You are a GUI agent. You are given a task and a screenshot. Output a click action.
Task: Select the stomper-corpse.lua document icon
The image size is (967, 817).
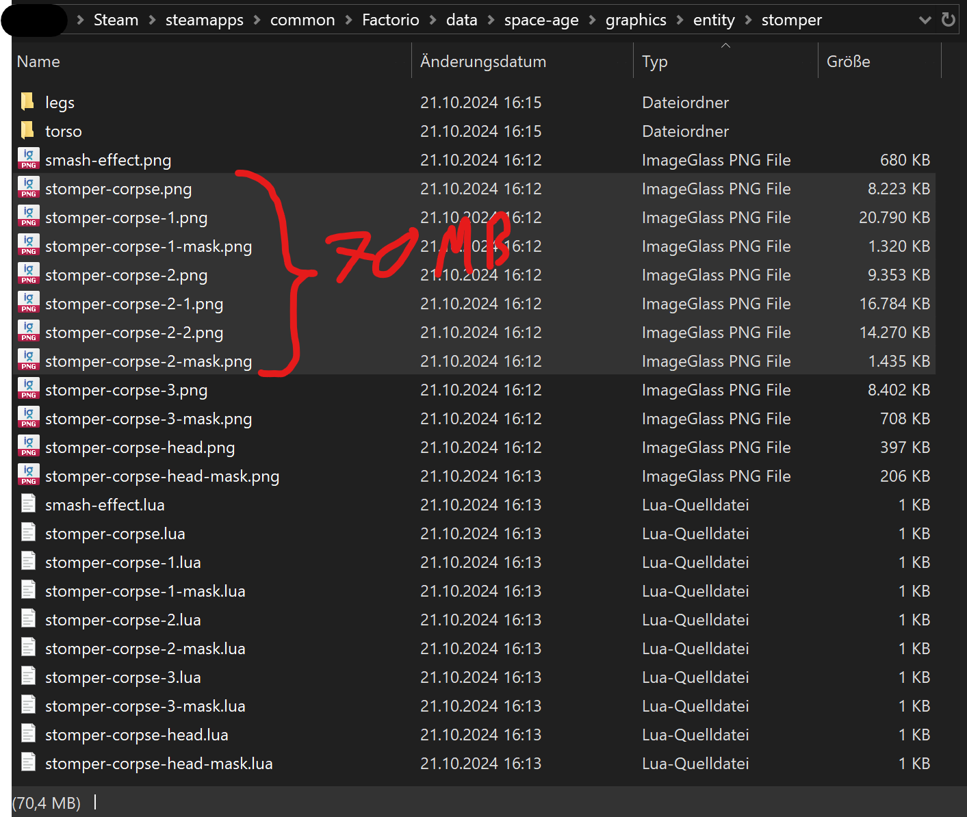pos(28,533)
